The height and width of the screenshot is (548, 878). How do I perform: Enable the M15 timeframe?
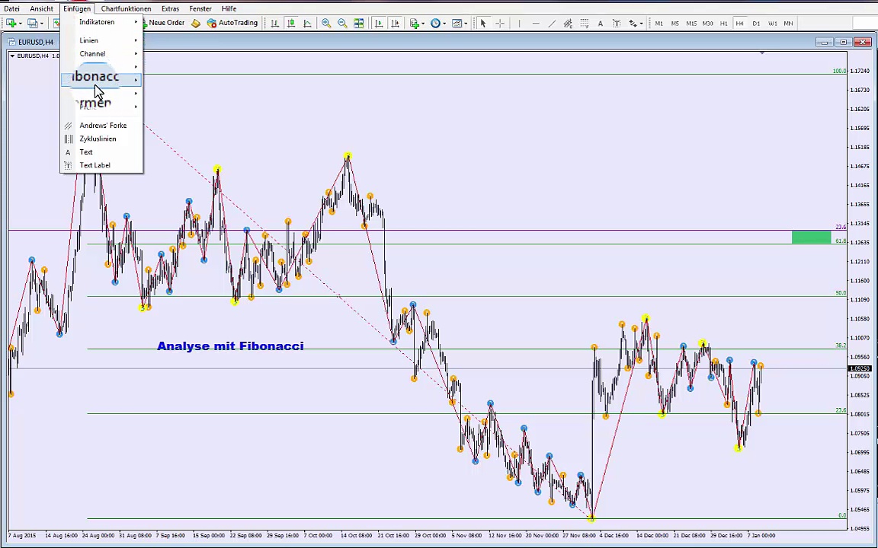click(691, 24)
